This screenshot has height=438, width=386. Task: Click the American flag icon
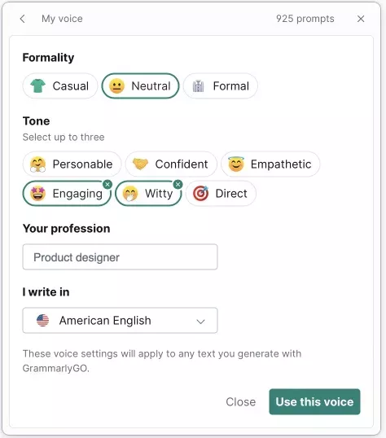click(x=43, y=321)
